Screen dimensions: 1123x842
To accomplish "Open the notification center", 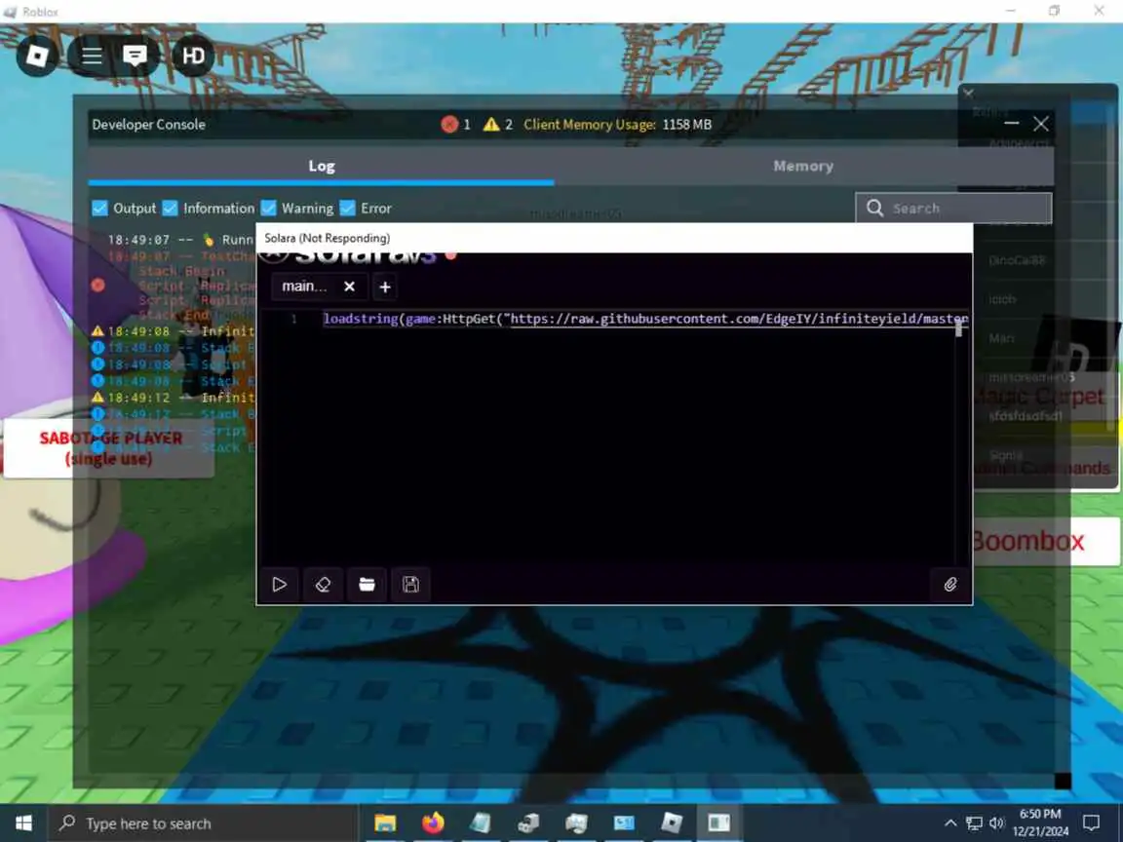I will pyautogui.click(x=1092, y=823).
